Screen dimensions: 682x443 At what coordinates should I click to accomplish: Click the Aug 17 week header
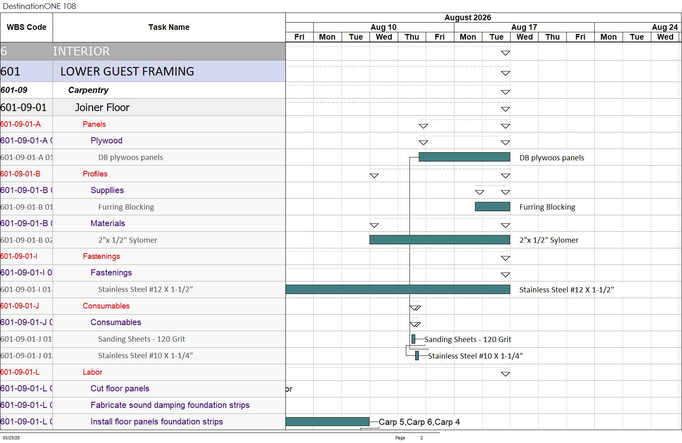click(524, 27)
